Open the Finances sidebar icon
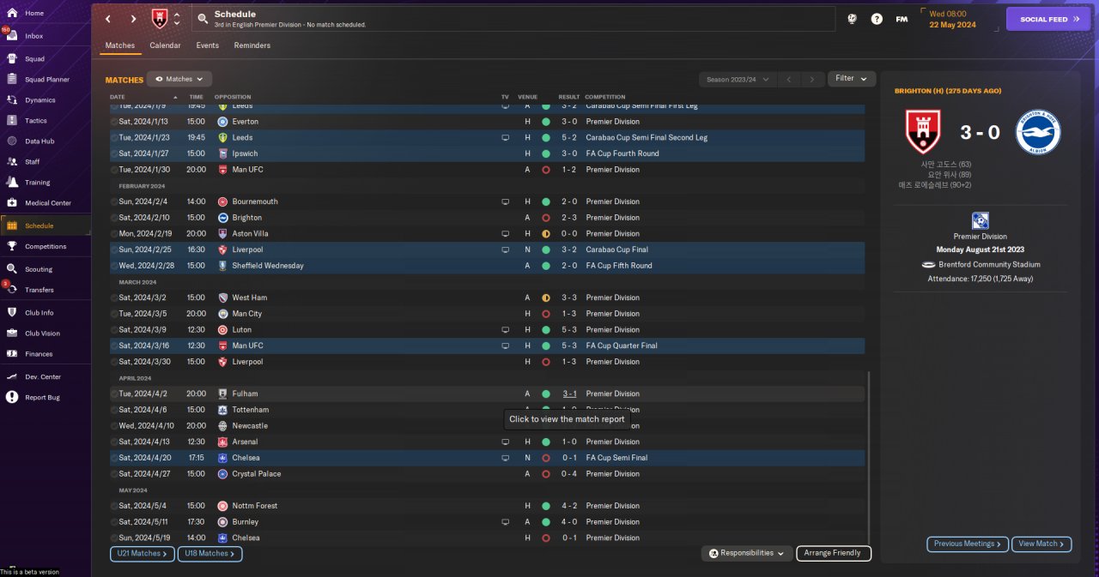Image resolution: width=1099 pixels, height=577 pixels. pyautogui.click(x=12, y=353)
